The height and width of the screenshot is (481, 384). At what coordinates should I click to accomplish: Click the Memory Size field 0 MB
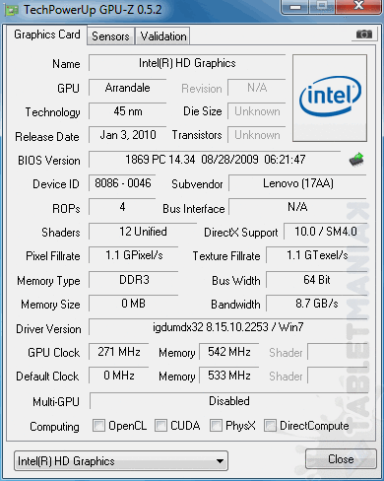(134, 304)
